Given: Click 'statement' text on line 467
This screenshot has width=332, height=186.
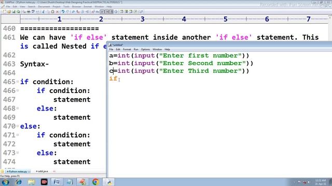Looking at the screenshot, I should 72,100.
